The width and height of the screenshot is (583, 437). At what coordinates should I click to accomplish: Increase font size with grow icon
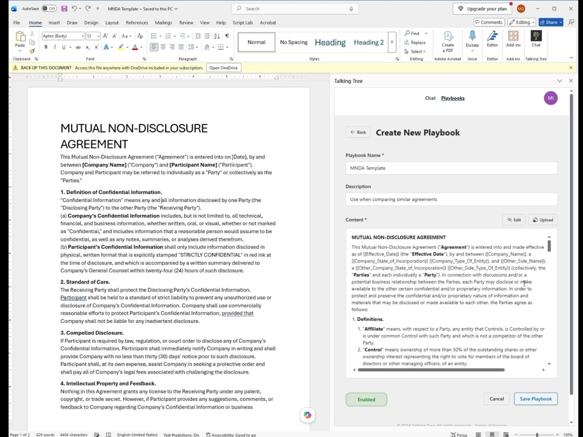click(106, 36)
